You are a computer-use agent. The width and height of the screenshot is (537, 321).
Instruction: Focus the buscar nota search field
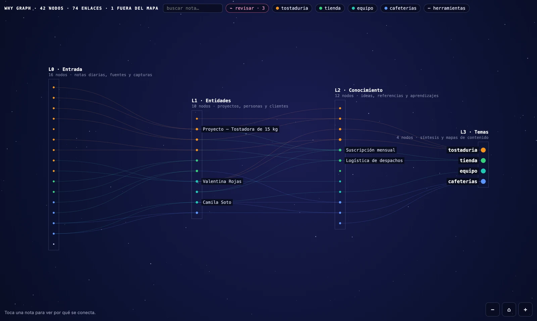(x=193, y=8)
